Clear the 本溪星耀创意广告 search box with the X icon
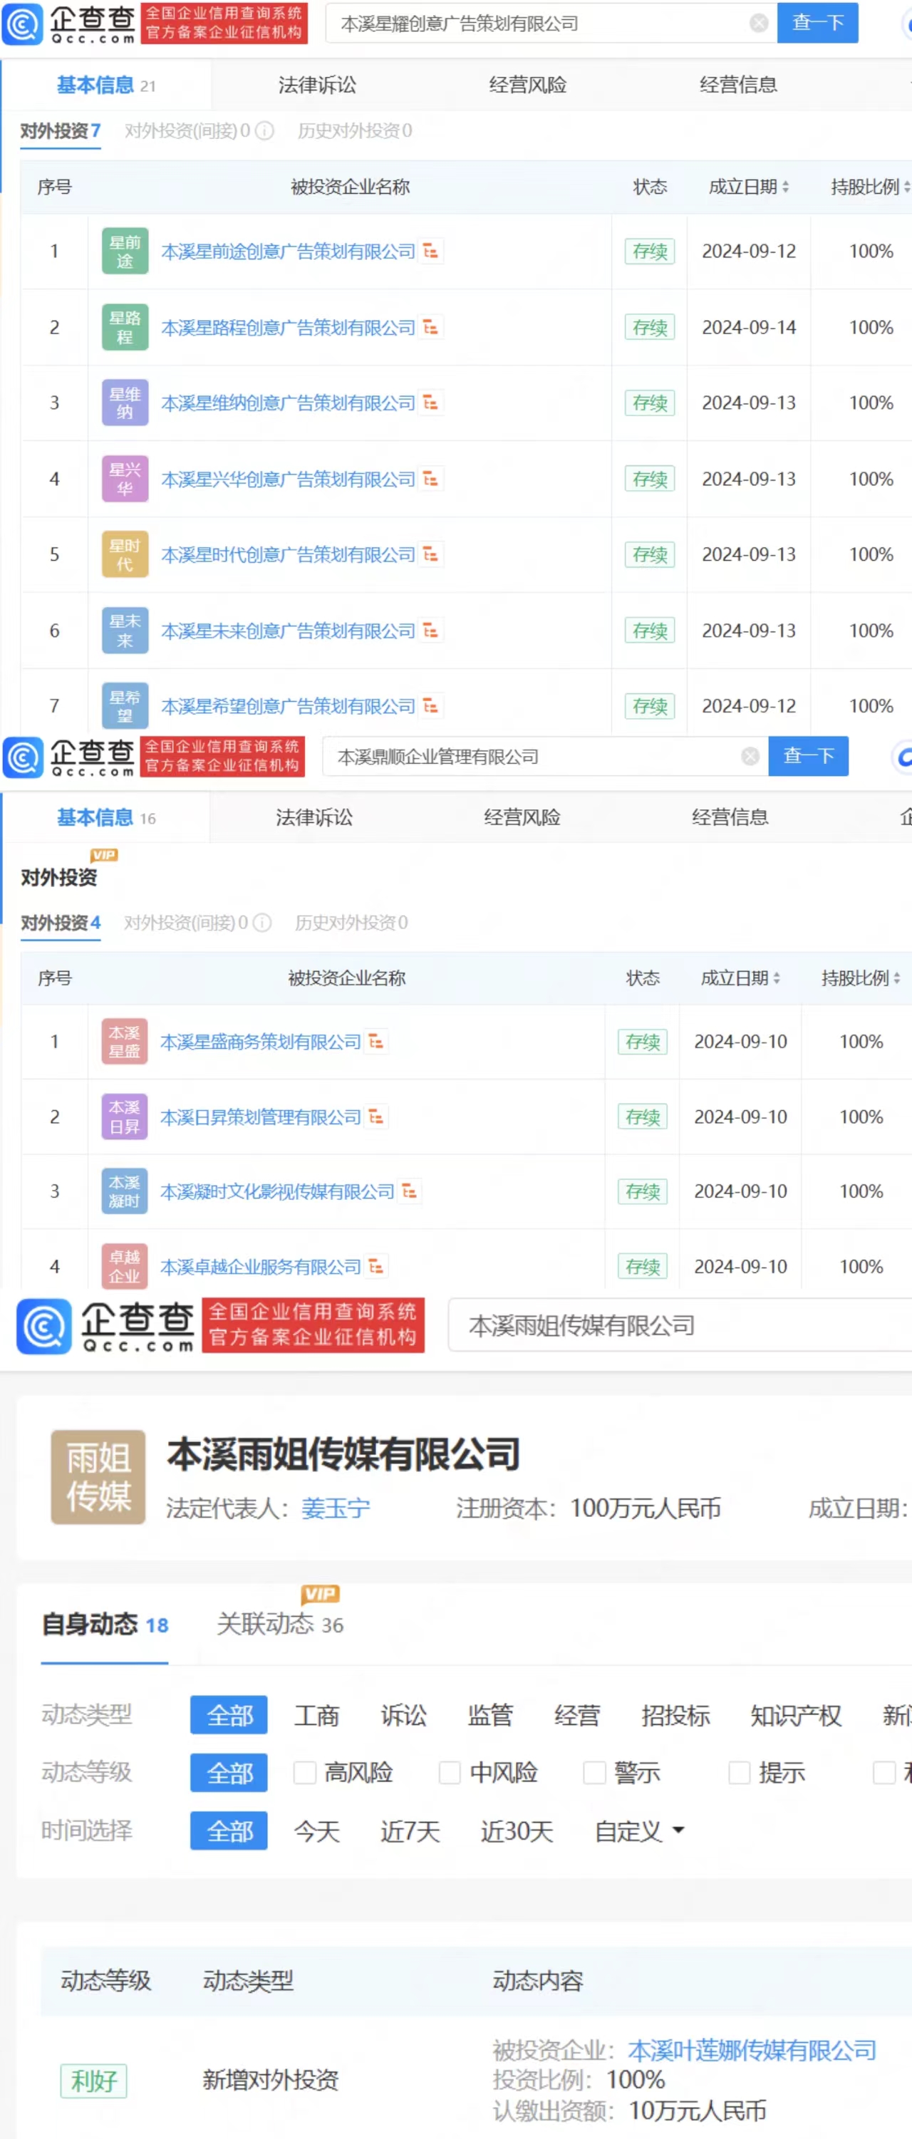Viewport: 912px width, 2139px height. pyautogui.click(x=758, y=24)
